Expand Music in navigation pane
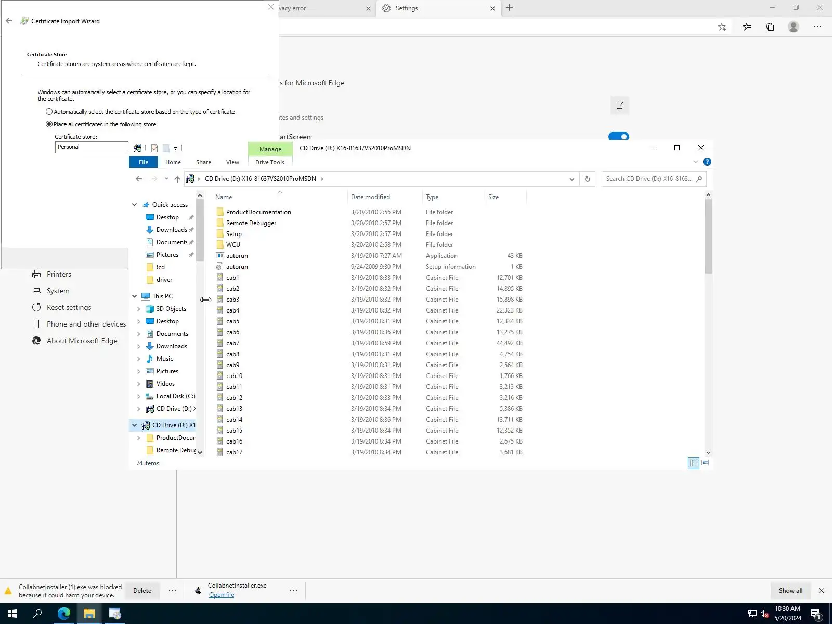 [x=139, y=359]
